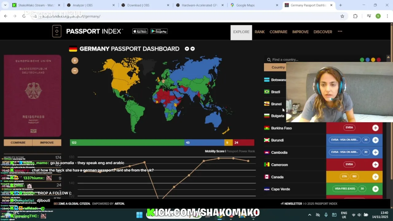Select the yellow 9 eTA bar segment
Screen dimensions: 393x221
pyautogui.click(x=229, y=142)
